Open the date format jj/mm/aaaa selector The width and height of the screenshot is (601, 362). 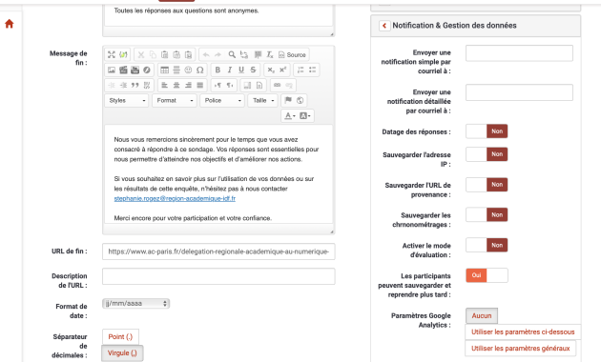(136, 304)
